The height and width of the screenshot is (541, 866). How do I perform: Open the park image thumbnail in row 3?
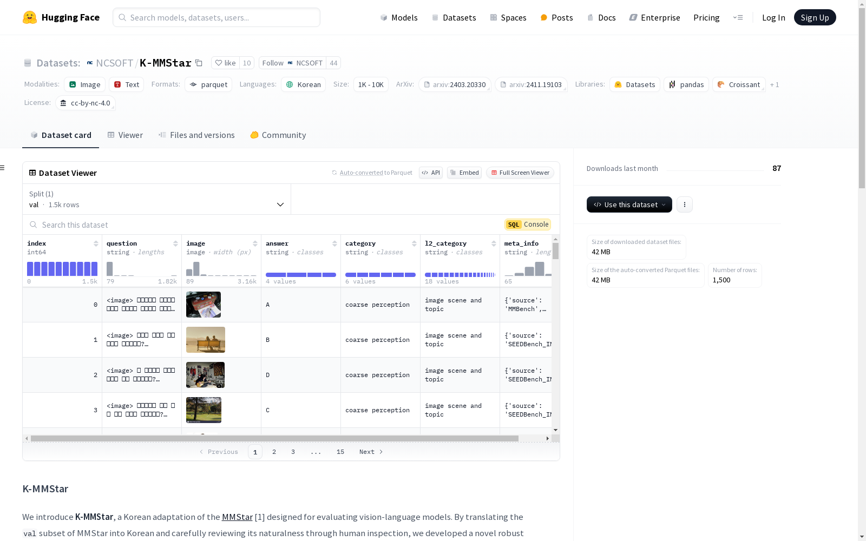tap(204, 410)
